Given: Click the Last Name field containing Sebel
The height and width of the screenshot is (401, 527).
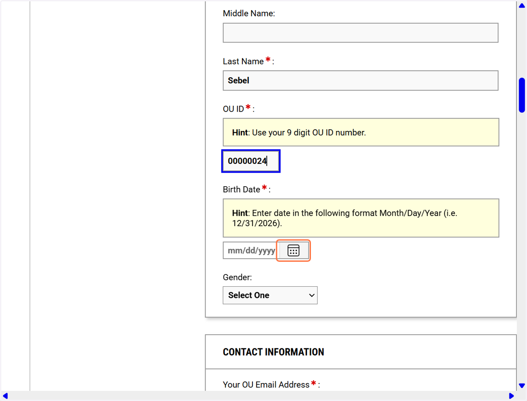Looking at the screenshot, I should (x=361, y=80).
